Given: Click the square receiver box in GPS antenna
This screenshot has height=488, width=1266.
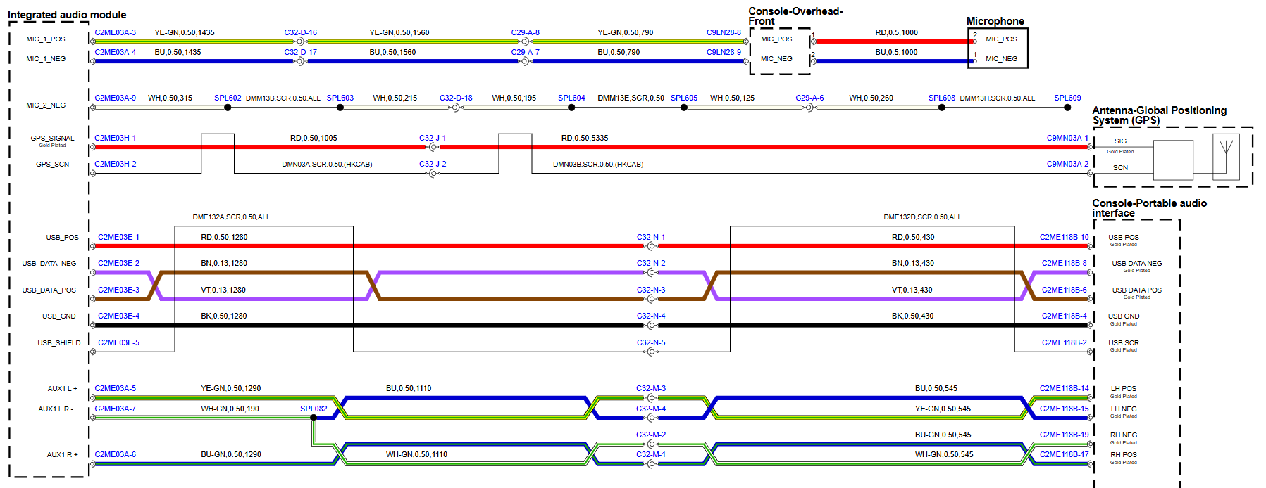Looking at the screenshot, I should click(x=1173, y=160).
